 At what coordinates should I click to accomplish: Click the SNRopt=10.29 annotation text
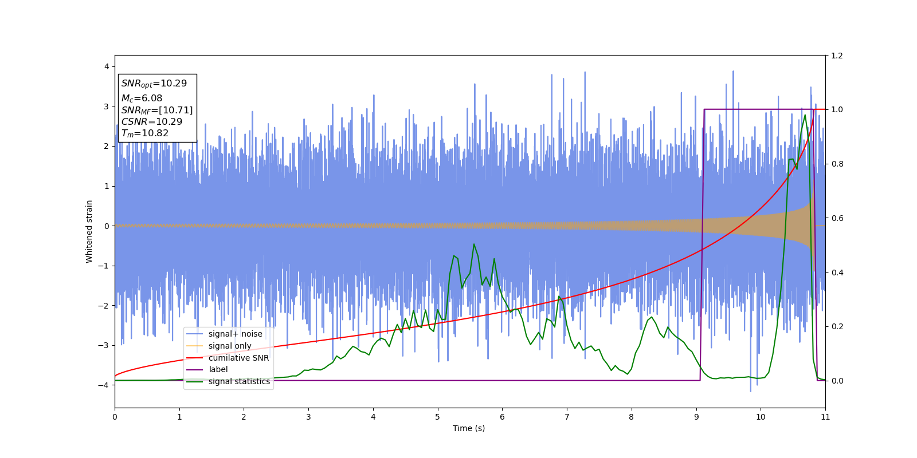pos(154,84)
